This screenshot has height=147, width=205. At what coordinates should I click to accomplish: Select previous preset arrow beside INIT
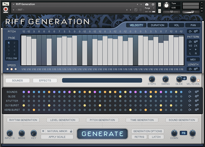127,10
